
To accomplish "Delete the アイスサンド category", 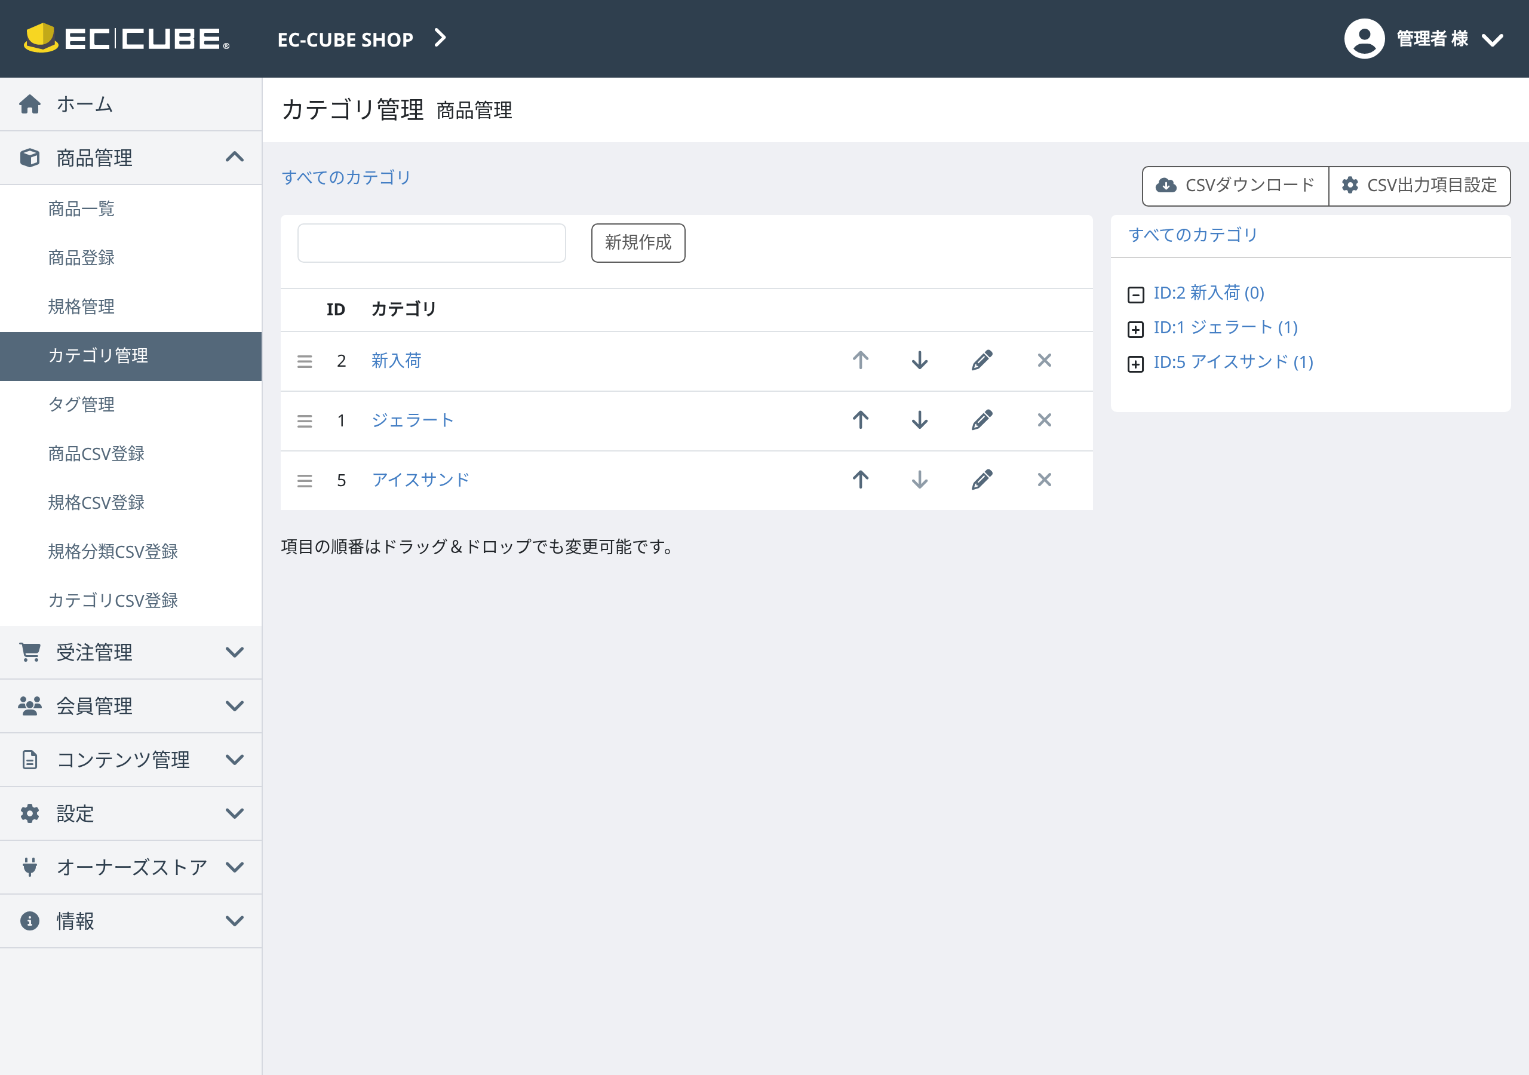I will [1044, 480].
